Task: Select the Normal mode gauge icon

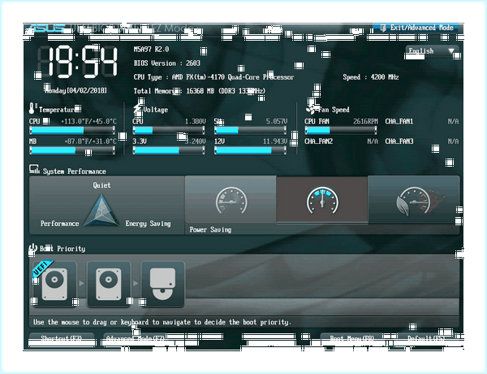Action: click(322, 200)
